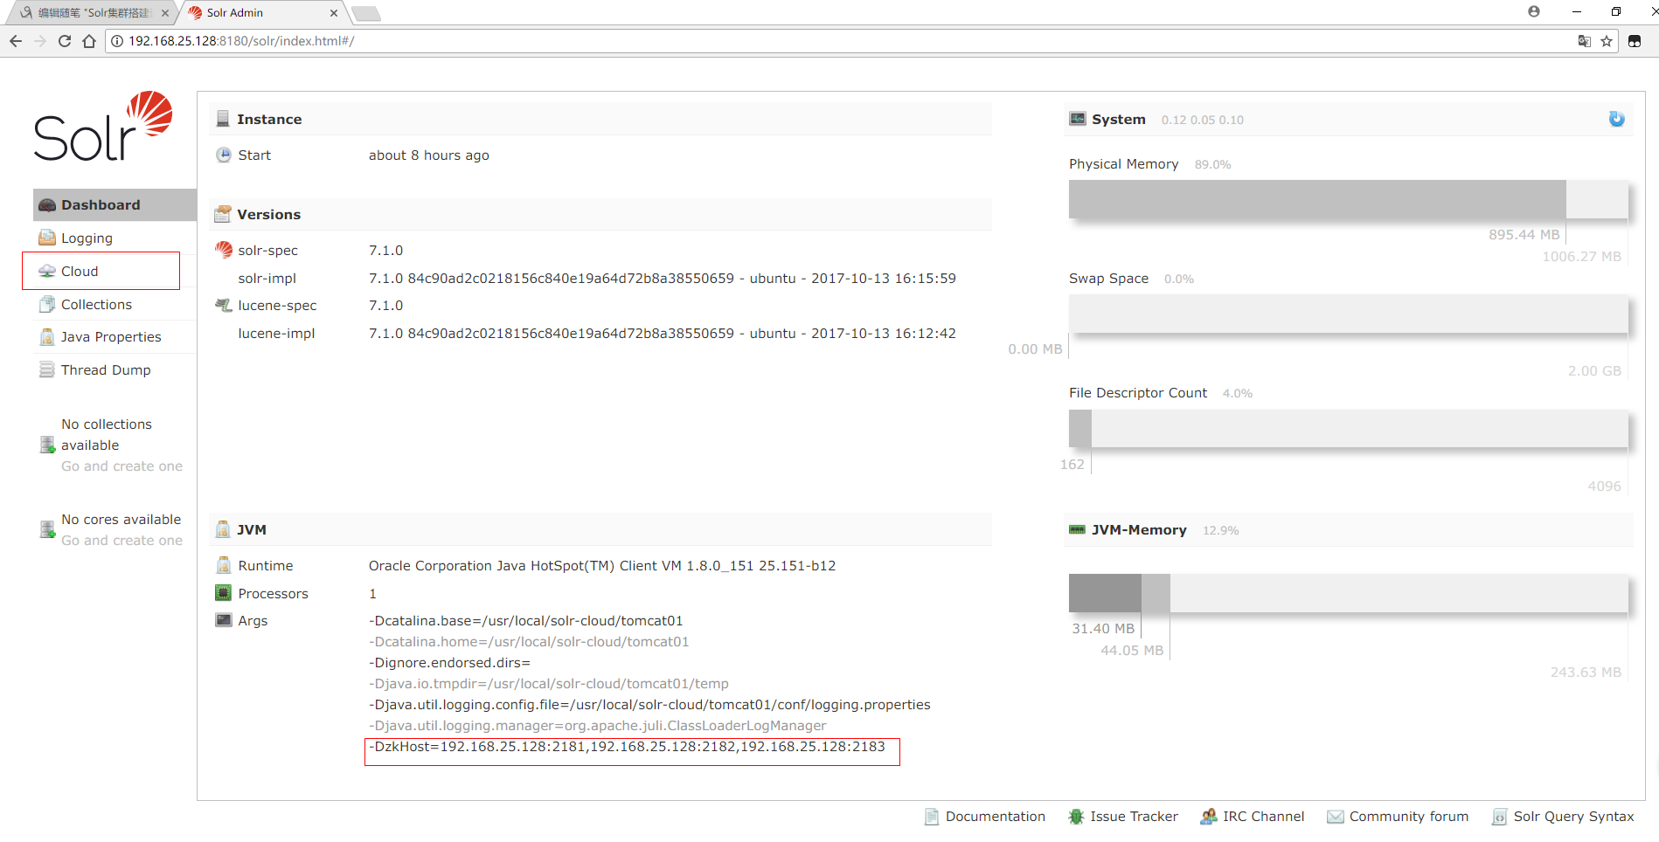The height and width of the screenshot is (842, 1659).
Task: Open Solr Query Syntax help
Action: (x=1574, y=816)
